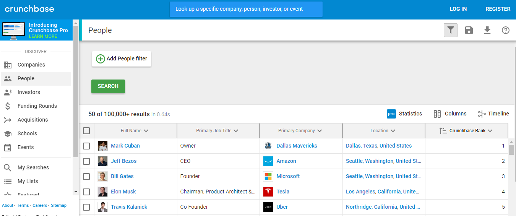This screenshot has width=516, height=216.
Task: Open the Jeff Bezos profile link
Action: point(123,161)
